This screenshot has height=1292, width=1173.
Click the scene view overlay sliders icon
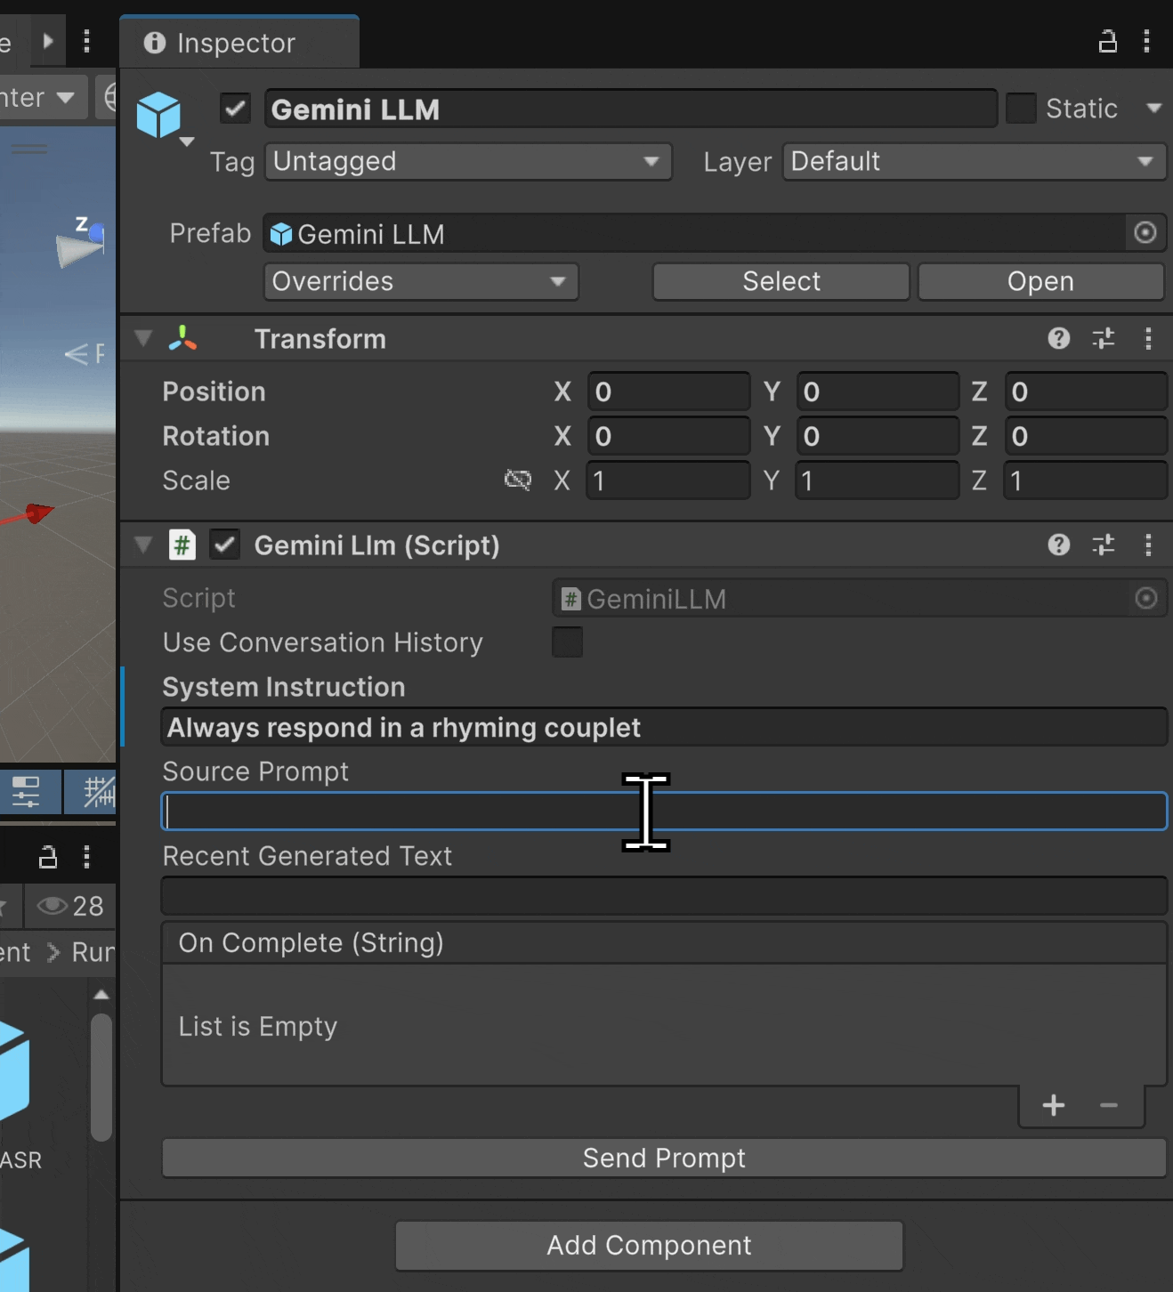[x=26, y=791]
